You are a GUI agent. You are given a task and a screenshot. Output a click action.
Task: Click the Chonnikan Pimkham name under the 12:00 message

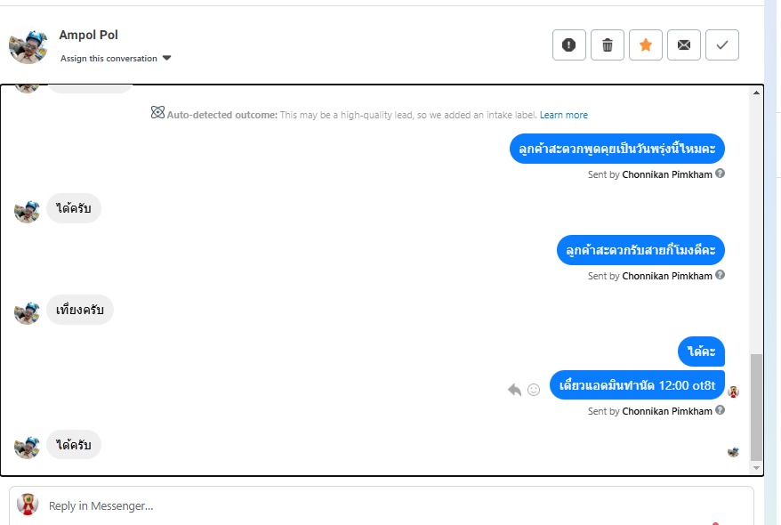667,411
